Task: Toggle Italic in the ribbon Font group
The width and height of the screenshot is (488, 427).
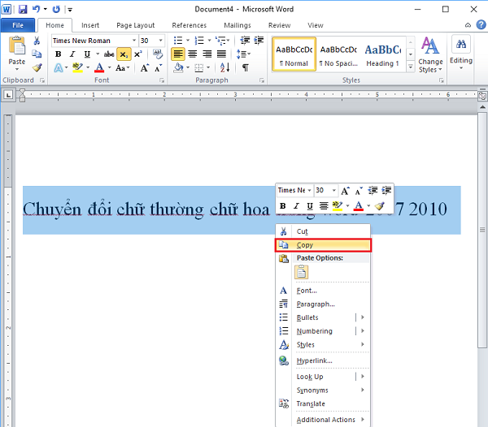Action: coord(72,54)
